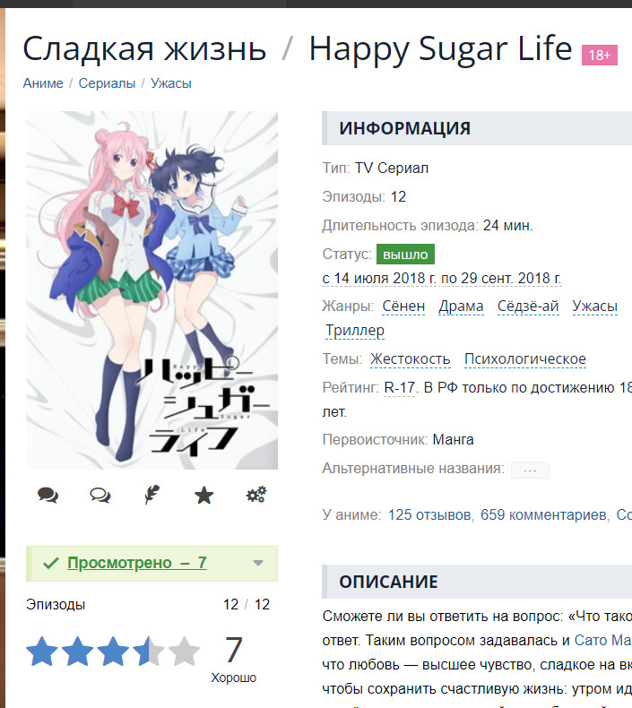632x708 pixels.
Task: Open the Ужасы breadcrumb link
Action: (x=170, y=83)
